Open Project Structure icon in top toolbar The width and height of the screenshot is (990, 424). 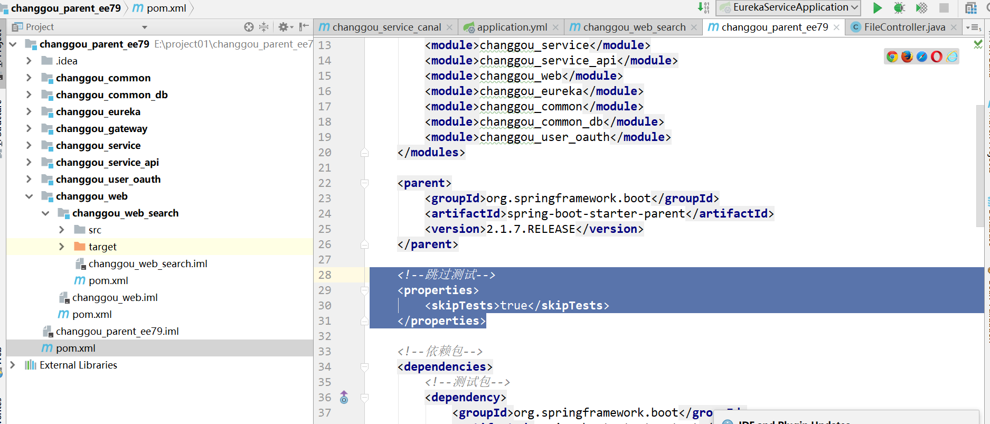coord(971,8)
